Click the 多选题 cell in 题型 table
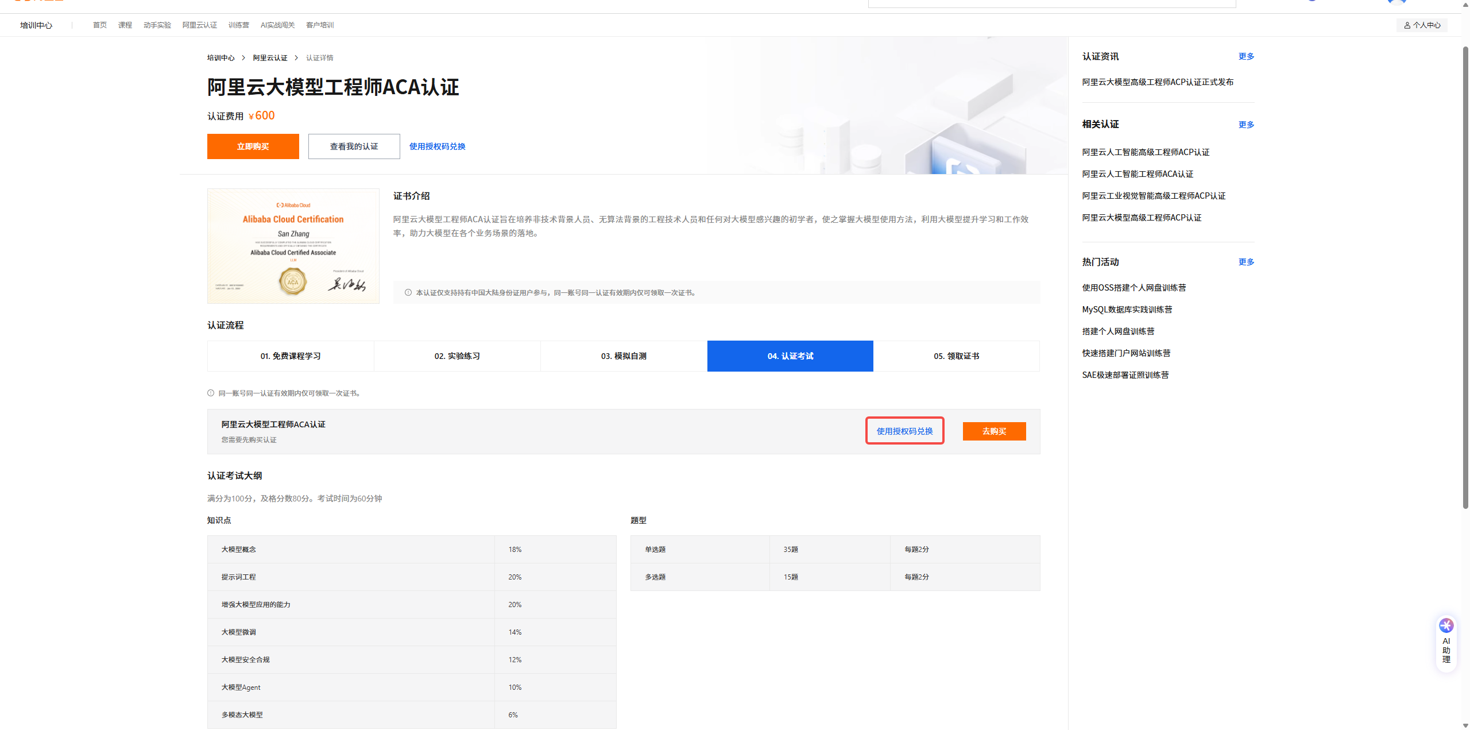The image size is (1470, 730). [x=700, y=577]
